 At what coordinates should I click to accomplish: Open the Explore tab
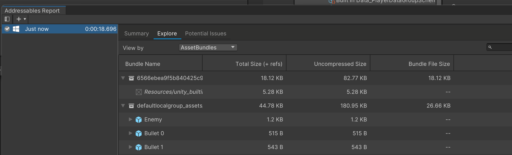[167, 33]
